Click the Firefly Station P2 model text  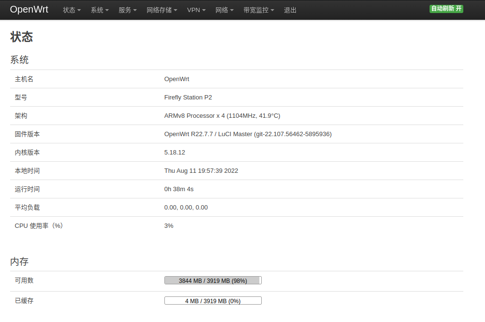click(188, 97)
